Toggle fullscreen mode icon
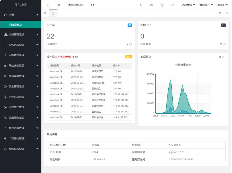The height and width of the screenshot is (173, 232). coord(172,5)
